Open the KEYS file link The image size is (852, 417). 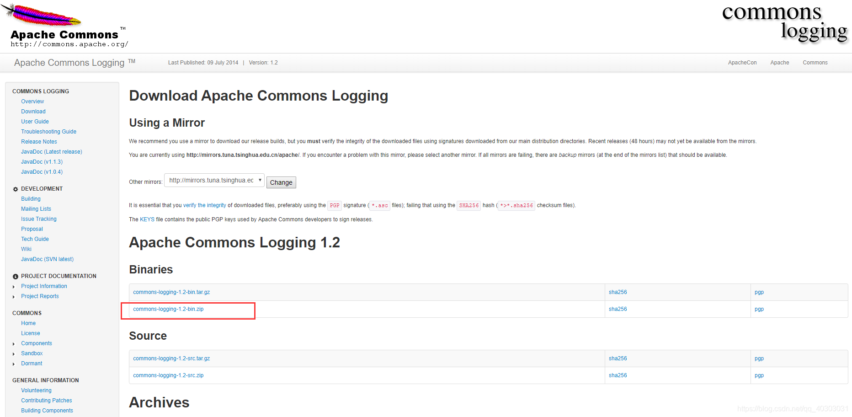[x=147, y=219]
